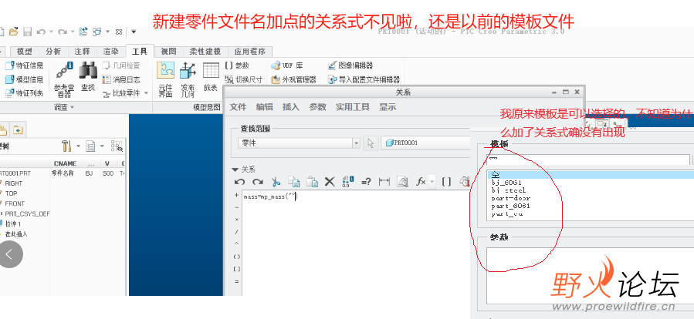
Task: Open the 编辑 menu in 关系 dialog
Action: (x=265, y=107)
